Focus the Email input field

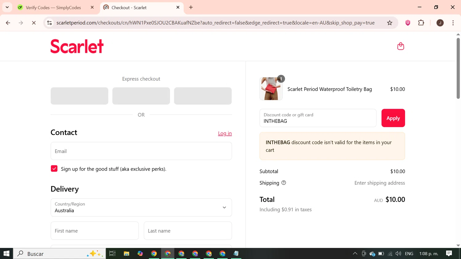[141, 151]
